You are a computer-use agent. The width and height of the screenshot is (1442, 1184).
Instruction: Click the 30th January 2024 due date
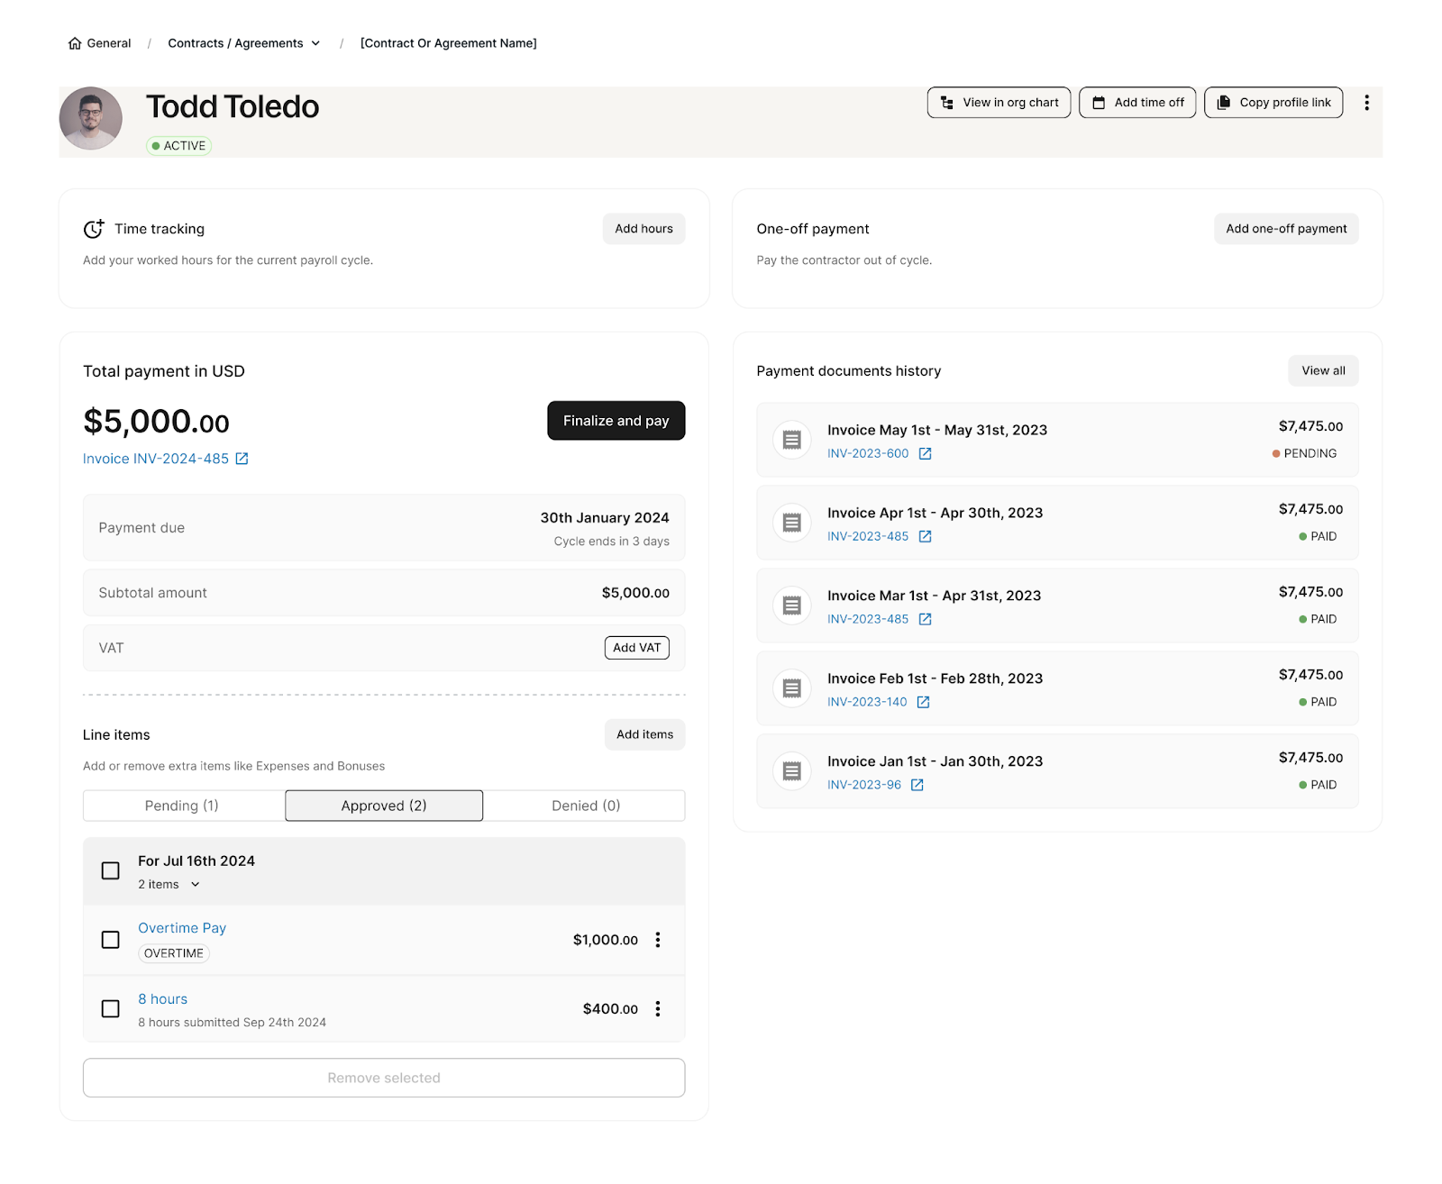pyautogui.click(x=605, y=518)
